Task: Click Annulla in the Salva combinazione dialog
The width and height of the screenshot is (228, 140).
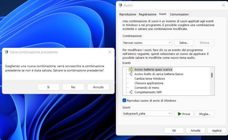Action: tap(98, 87)
